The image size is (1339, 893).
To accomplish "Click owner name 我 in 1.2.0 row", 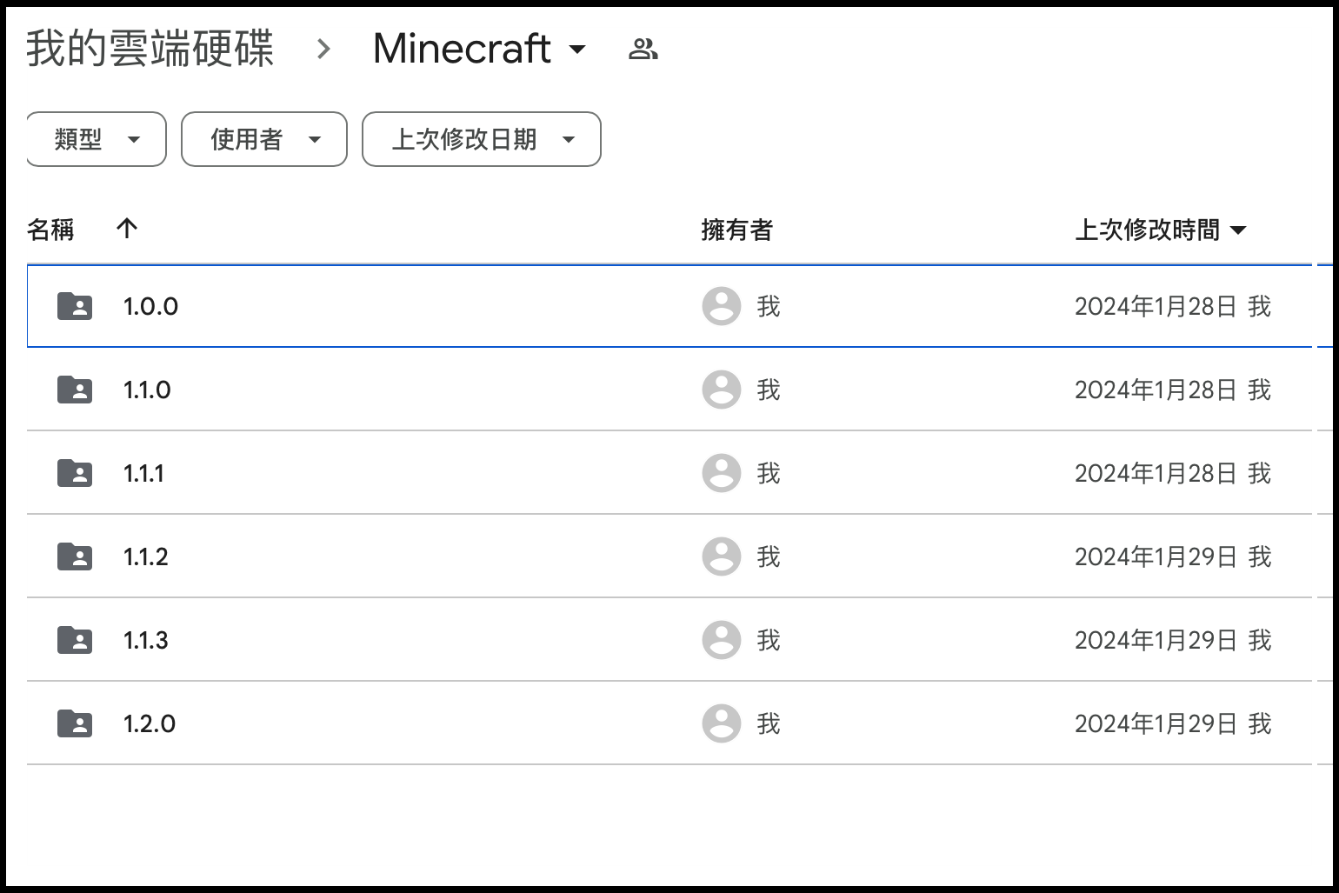I will click(x=769, y=723).
